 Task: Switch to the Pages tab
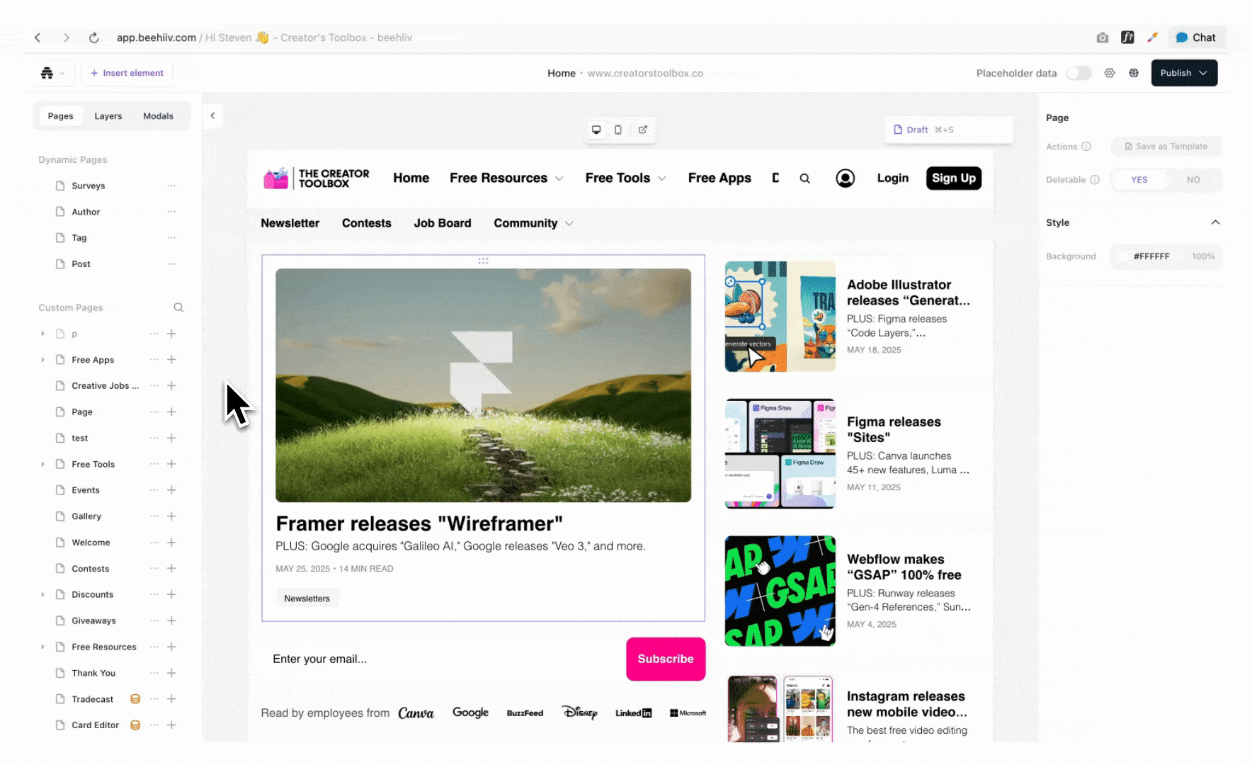[60, 116]
